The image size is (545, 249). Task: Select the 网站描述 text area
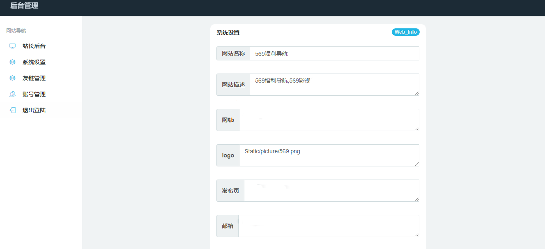tap(333, 84)
